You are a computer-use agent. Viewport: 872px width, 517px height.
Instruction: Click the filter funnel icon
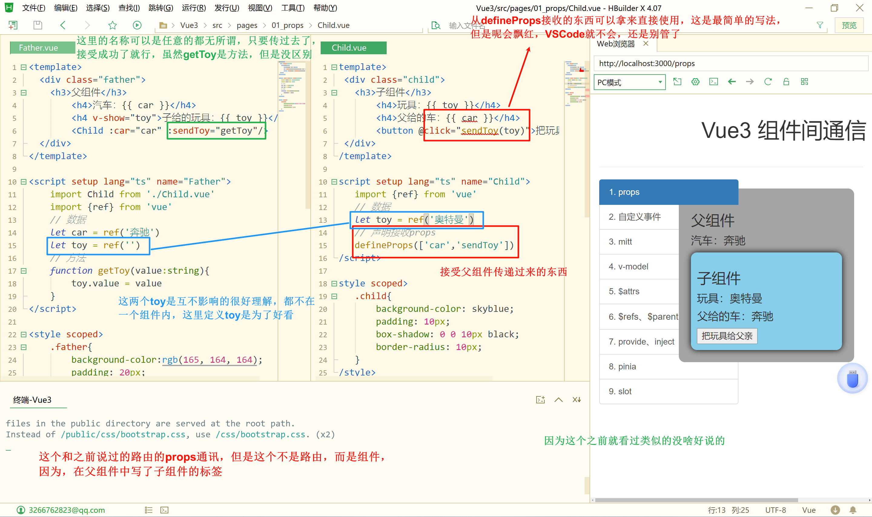(x=820, y=25)
